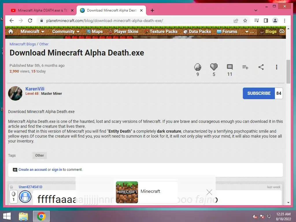View KarenVili's avatar profile picture

tap(15, 93)
